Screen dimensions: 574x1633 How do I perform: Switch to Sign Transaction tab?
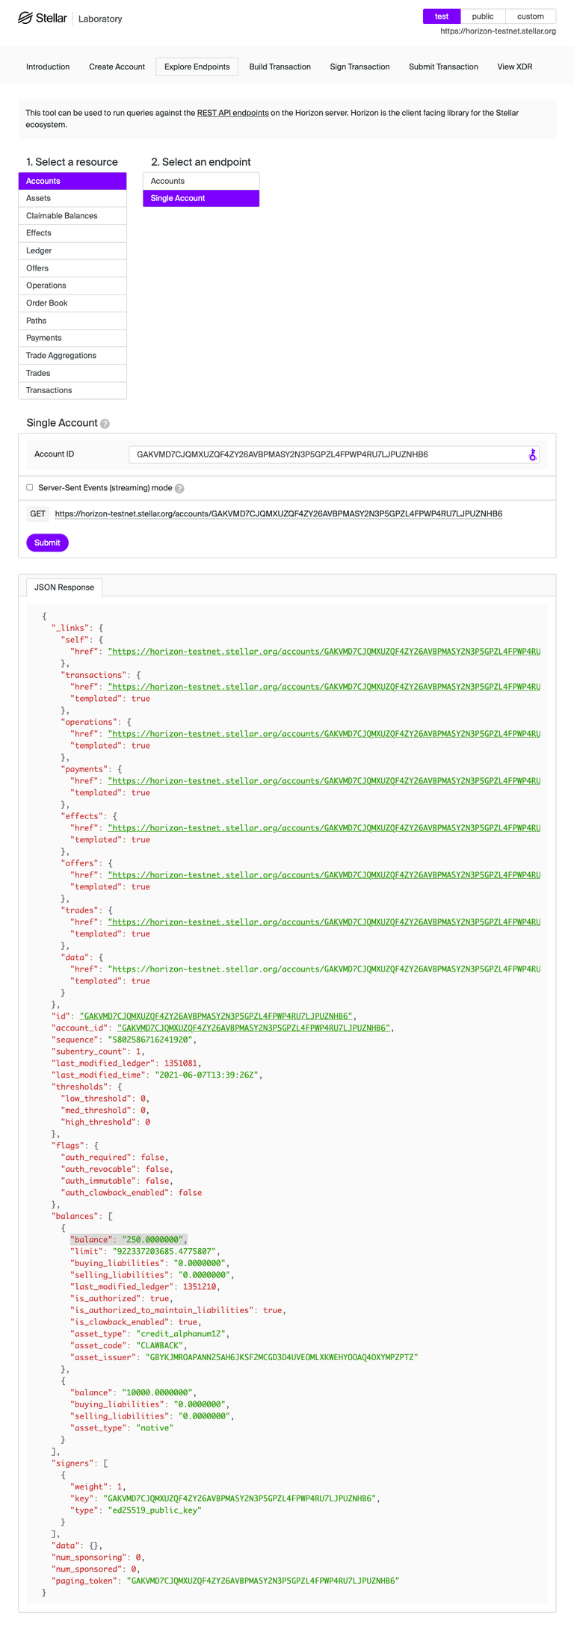360,67
